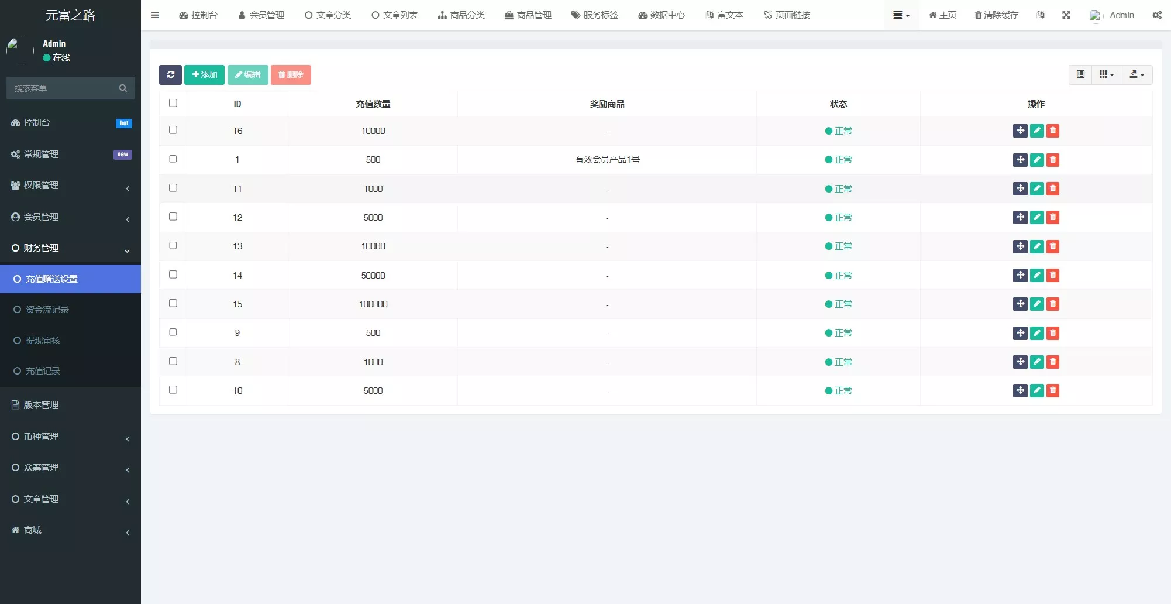Select 资金流记录 in the sidebar

click(x=47, y=310)
